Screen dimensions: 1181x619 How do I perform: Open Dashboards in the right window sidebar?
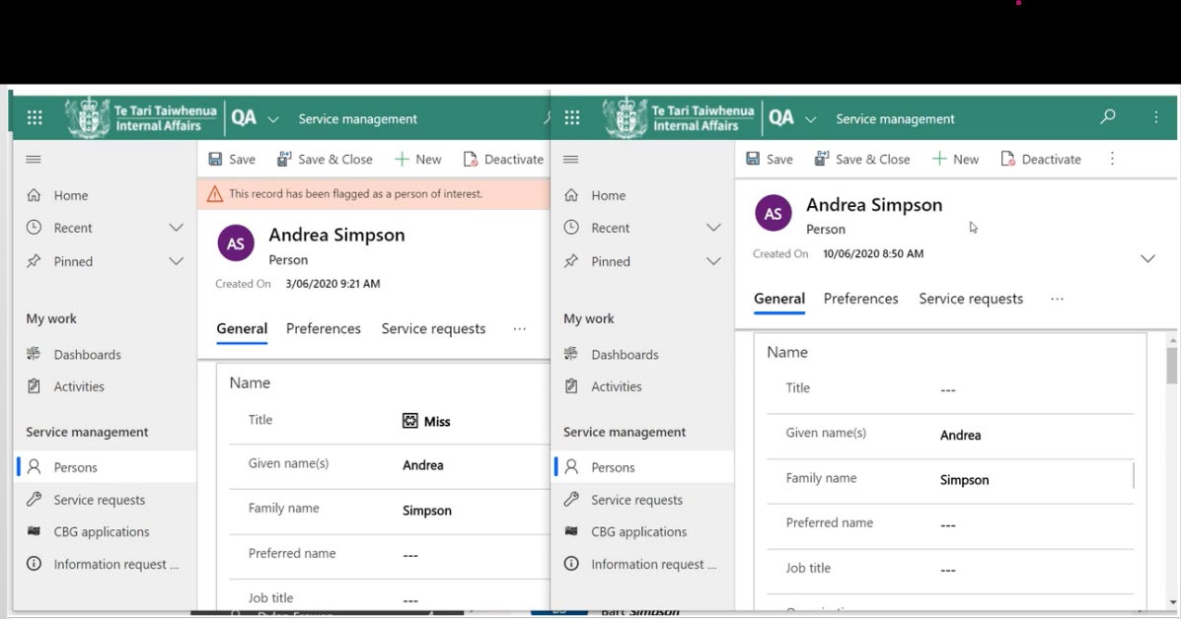[624, 354]
